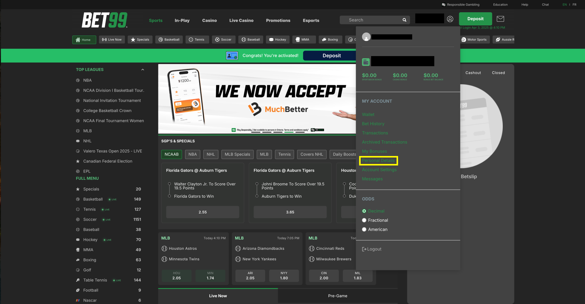Click the wallet icon in account panel
Viewport: 585px width, 304px height.
(366, 62)
